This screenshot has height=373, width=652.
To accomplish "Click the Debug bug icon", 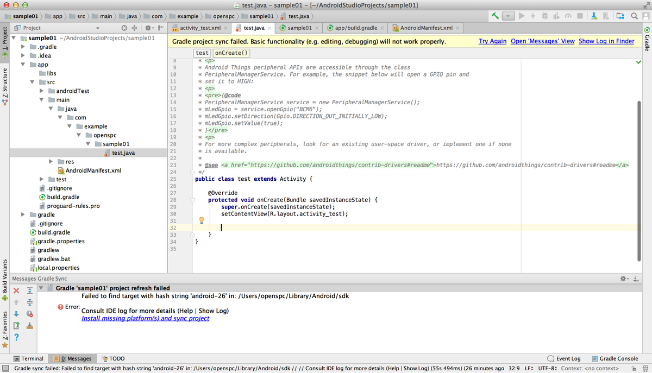I will 545,16.
